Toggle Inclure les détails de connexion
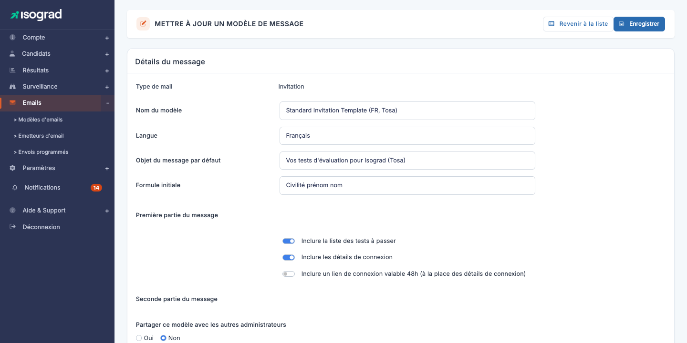This screenshot has width=687, height=343. (x=289, y=257)
